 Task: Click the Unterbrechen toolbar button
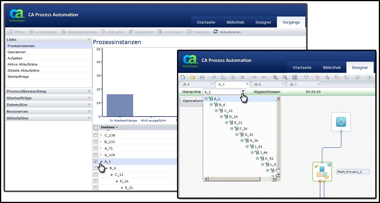[43, 32]
